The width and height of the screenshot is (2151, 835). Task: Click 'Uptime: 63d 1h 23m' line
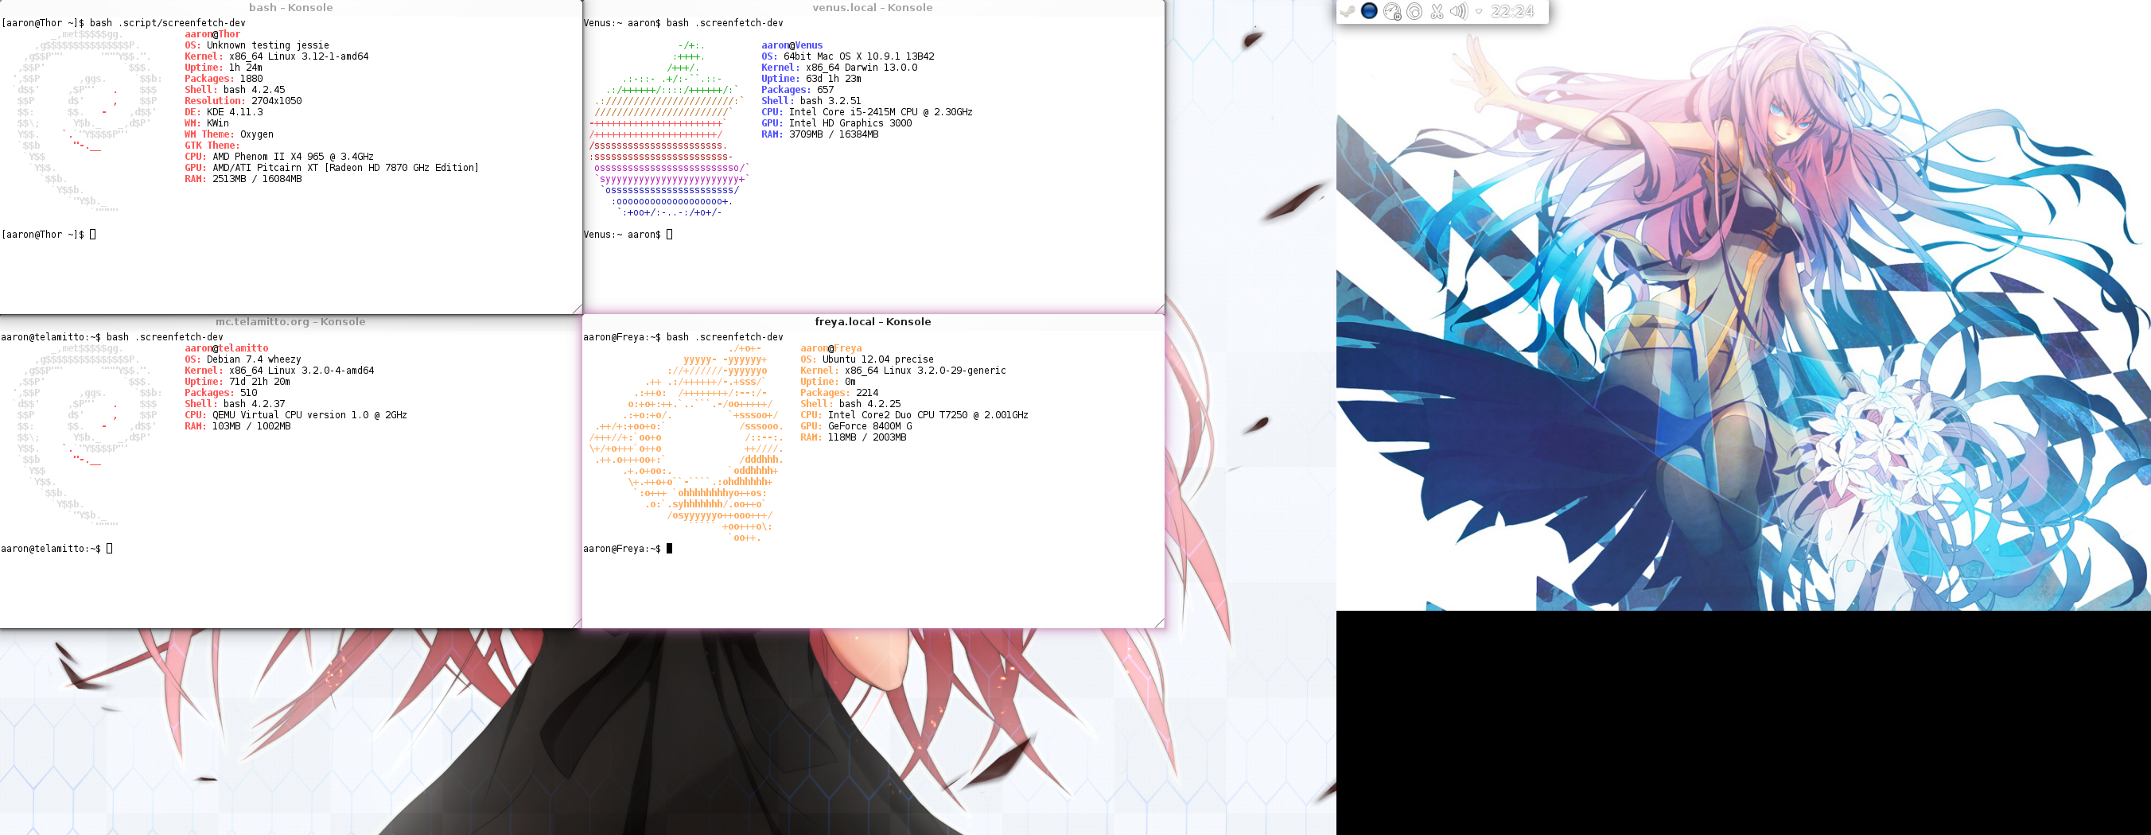coord(811,79)
